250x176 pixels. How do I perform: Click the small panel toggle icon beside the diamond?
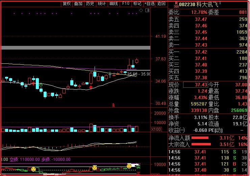[147, 10]
